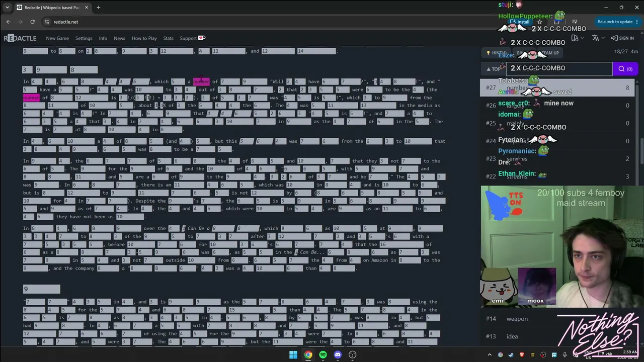Start a New Game
The width and height of the screenshot is (644, 362).
tap(57, 38)
